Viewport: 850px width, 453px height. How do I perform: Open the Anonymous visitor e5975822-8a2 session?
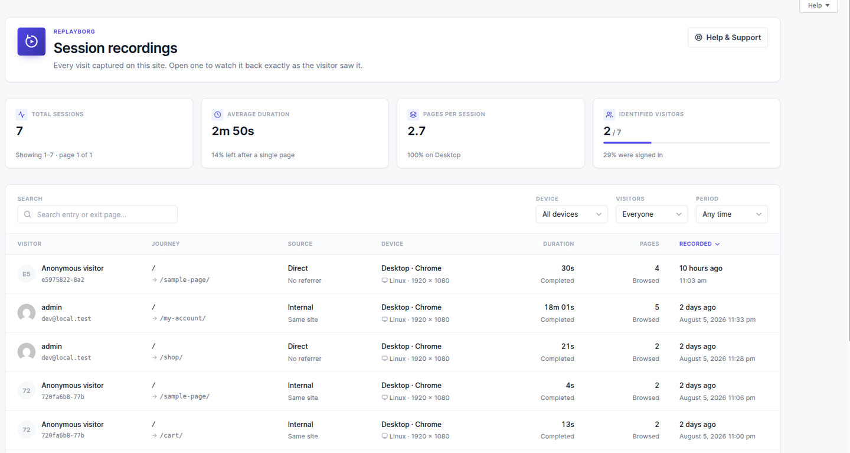click(393, 274)
